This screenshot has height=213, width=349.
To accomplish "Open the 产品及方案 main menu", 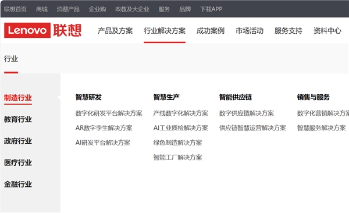I will (x=115, y=31).
